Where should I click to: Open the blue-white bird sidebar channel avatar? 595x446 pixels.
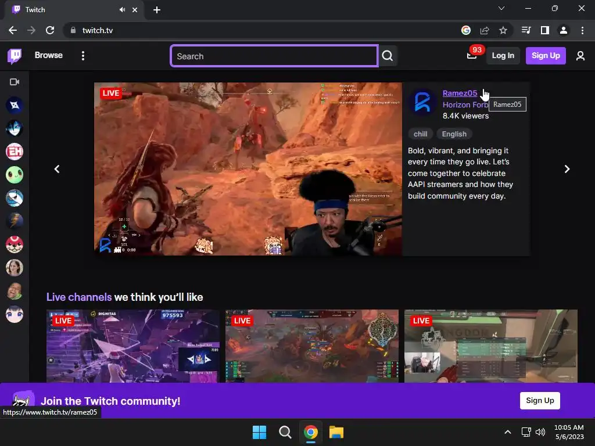(15, 198)
